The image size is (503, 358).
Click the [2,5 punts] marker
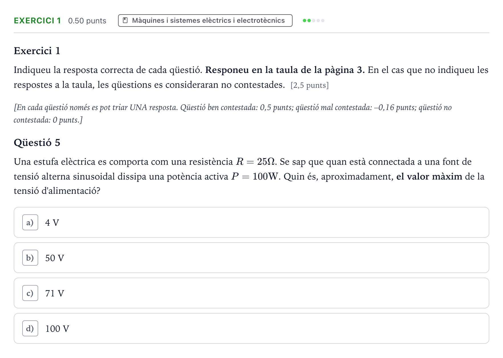click(310, 85)
